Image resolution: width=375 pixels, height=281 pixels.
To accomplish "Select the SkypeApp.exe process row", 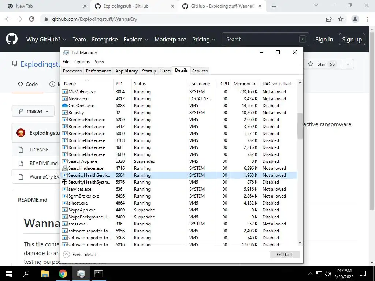I will click(x=179, y=210).
